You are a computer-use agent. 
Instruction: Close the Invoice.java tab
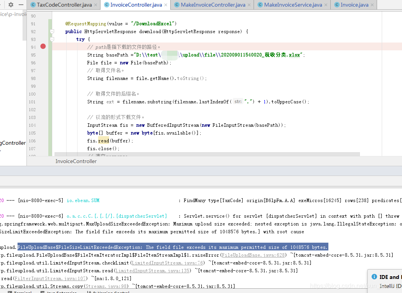372,5
